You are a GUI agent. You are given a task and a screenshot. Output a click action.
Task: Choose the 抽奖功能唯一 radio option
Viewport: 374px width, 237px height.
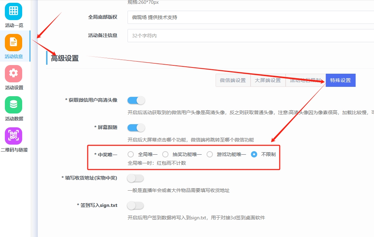(x=166, y=154)
